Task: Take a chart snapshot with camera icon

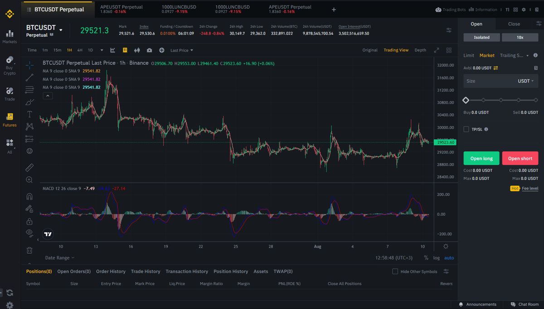Action: click(149, 50)
